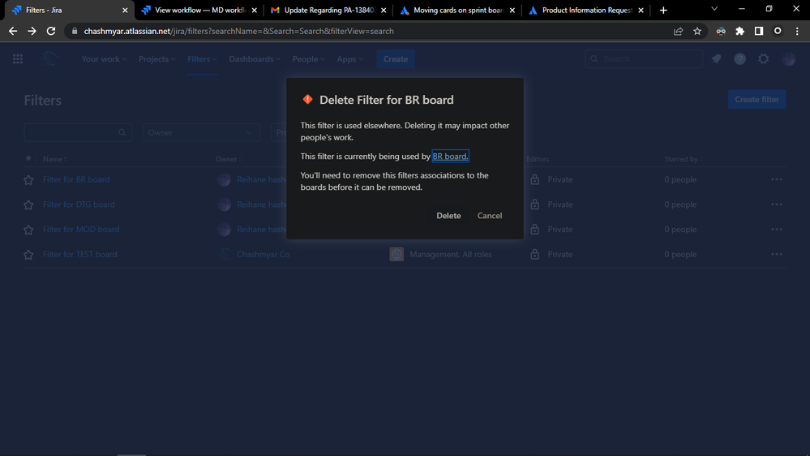Open more actions for Filter for MOD board
The image size is (810, 456).
[777, 229]
